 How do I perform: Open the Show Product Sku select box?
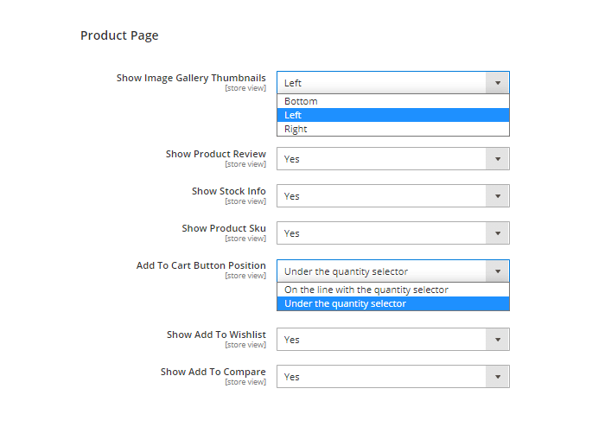coord(380,233)
